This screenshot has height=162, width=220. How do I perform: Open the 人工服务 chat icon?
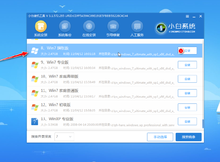(137, 26)
